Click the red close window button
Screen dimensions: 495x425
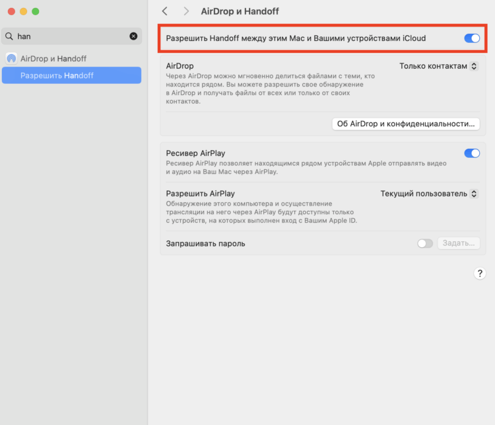pyautogui.click(x=11, y=11)
